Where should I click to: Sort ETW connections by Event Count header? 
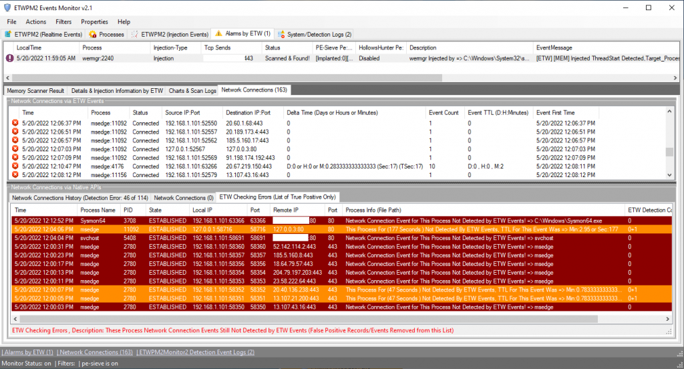tap(444, 113)
